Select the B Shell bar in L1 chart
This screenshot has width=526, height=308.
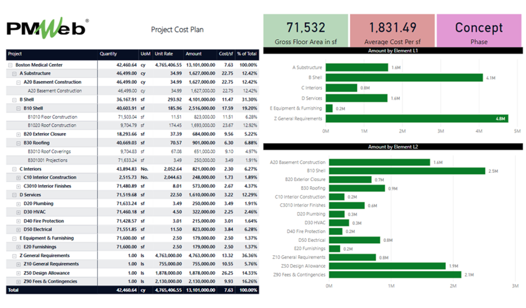click(404, 78)
